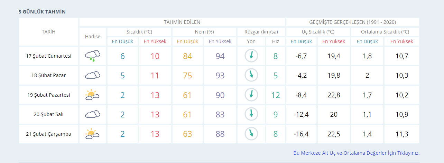The image size is (444, 163).
Task: Click the cloudy icon for 20 Şubat Salı
Action: coord(92,114)
